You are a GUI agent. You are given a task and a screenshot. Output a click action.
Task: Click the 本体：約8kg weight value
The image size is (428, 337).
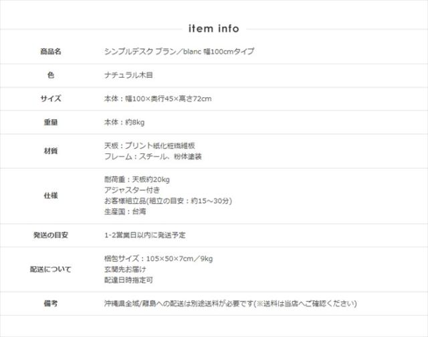tap(124, 123)
